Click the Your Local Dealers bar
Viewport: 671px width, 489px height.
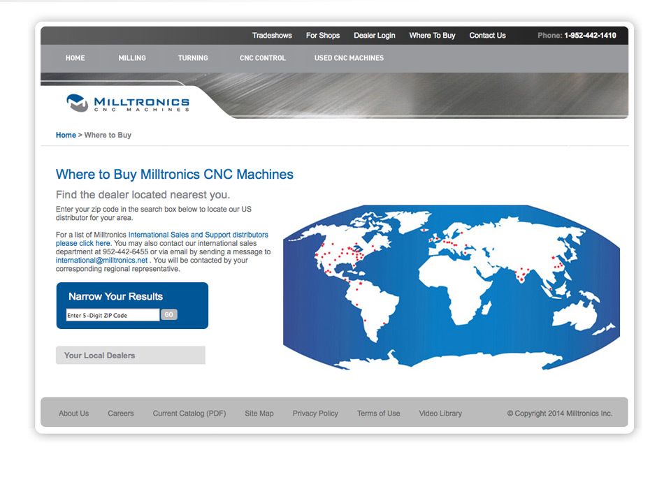[131, 355]
